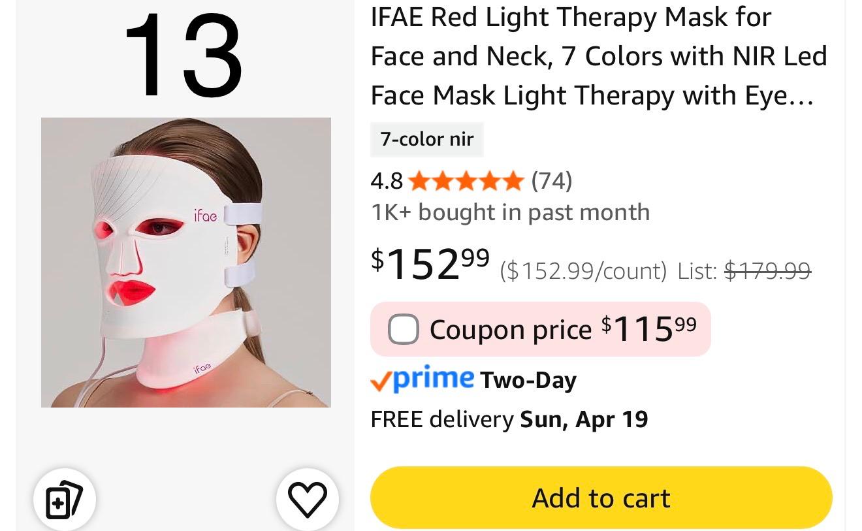Click the orange star rating icons

pos(466,181)
